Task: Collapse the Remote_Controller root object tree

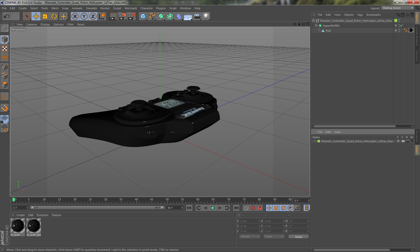Action: coord(313,21)
